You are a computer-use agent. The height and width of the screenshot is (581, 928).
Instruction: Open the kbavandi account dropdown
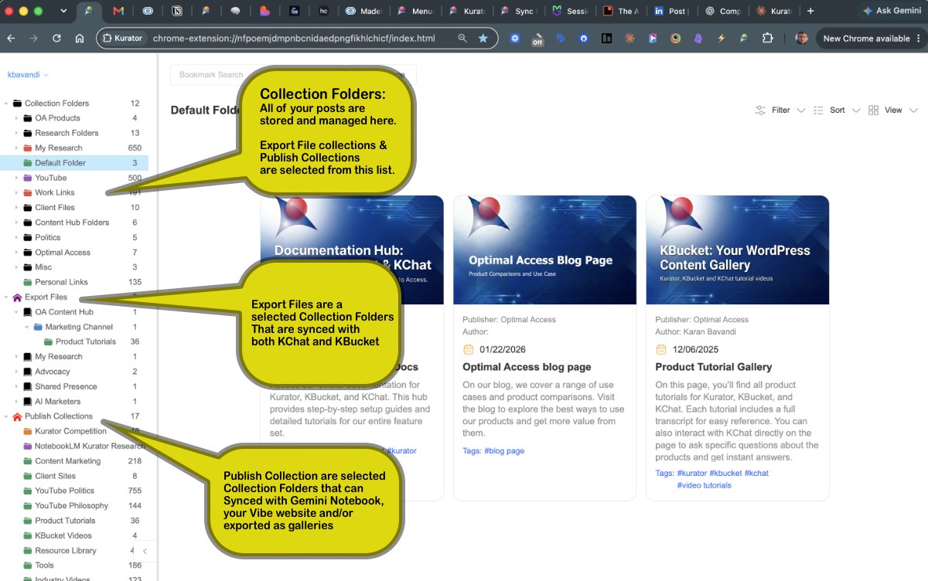[x=28, y=75]
